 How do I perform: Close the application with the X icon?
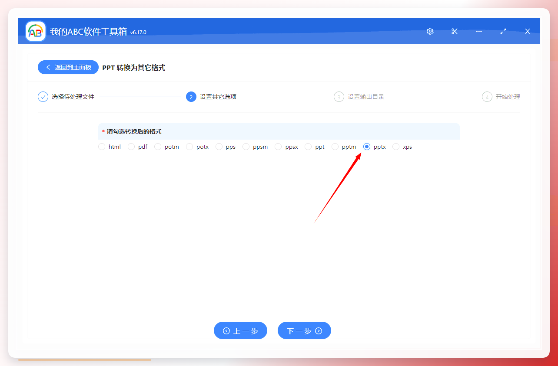click(528, 31)
